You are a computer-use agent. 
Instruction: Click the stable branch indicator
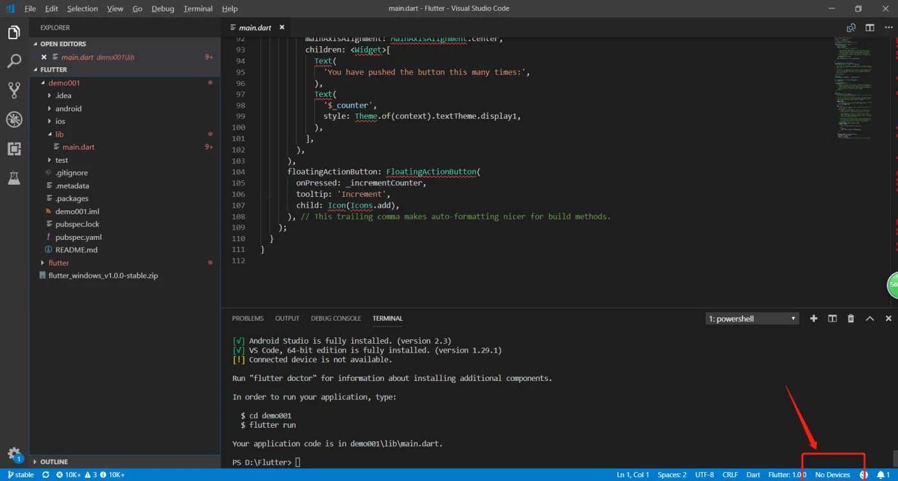21,475
